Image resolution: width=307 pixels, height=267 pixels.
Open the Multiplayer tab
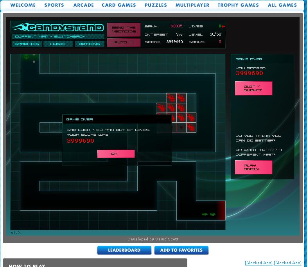pos(192,5)
